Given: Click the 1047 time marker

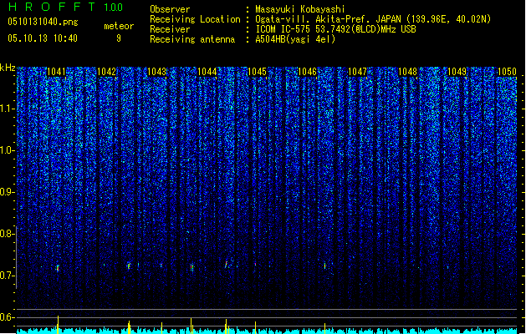Looking at the screenshot, I should point(358,72).
